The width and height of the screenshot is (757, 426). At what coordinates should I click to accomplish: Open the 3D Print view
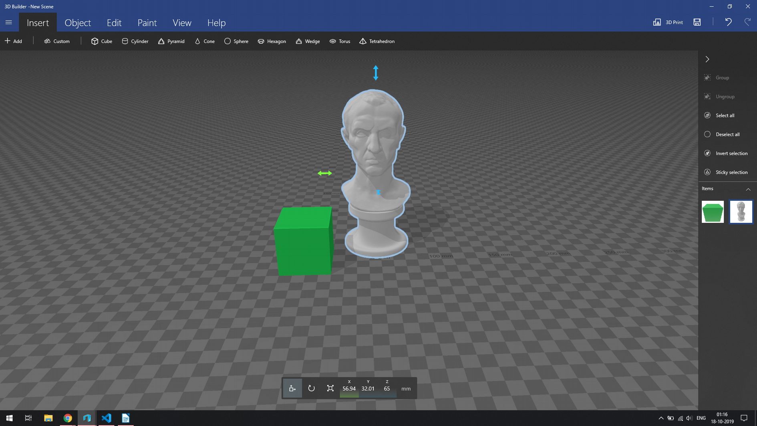(668, 22)
